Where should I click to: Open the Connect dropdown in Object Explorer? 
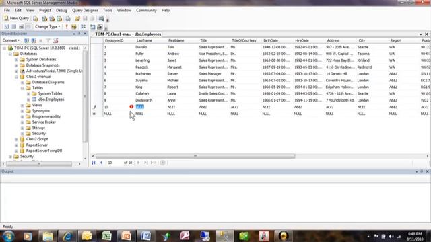pyautogui.click(x=11, y=40)
